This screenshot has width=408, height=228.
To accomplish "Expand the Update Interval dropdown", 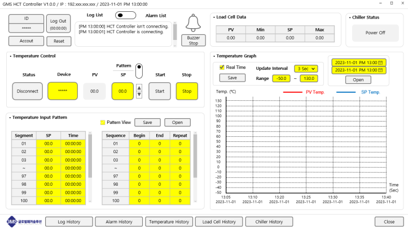I will [306, 68].
